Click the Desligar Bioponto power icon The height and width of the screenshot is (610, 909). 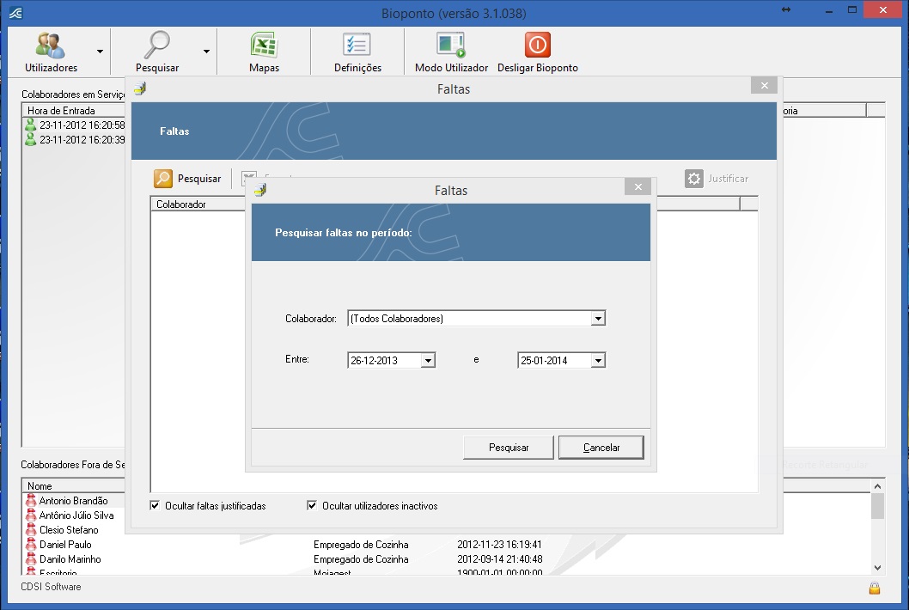pos(537,46)
